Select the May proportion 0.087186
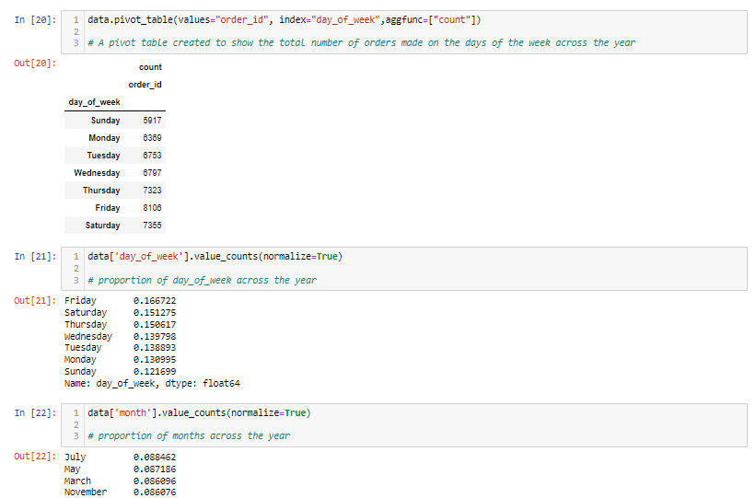The height and width of the screenshot is (498, 756). [155, 469]
